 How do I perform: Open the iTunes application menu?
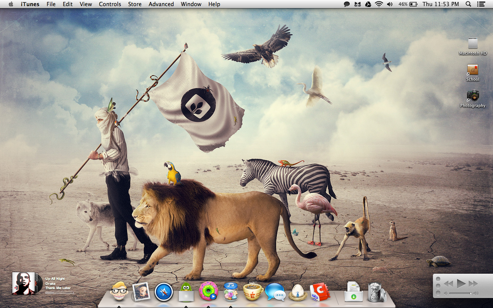point(30,4)
